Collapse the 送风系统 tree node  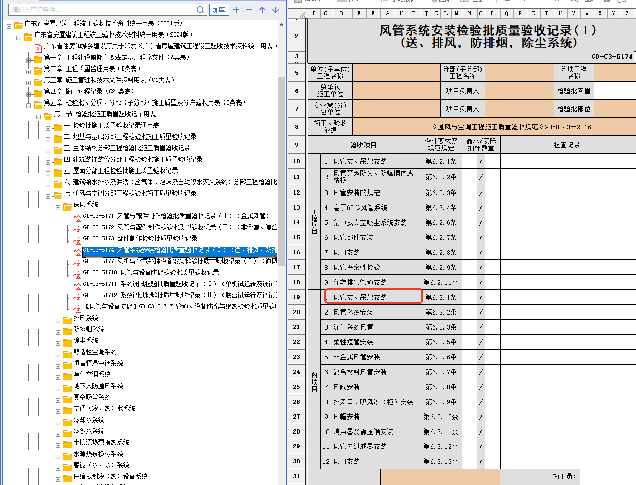(x=58, y=205)
